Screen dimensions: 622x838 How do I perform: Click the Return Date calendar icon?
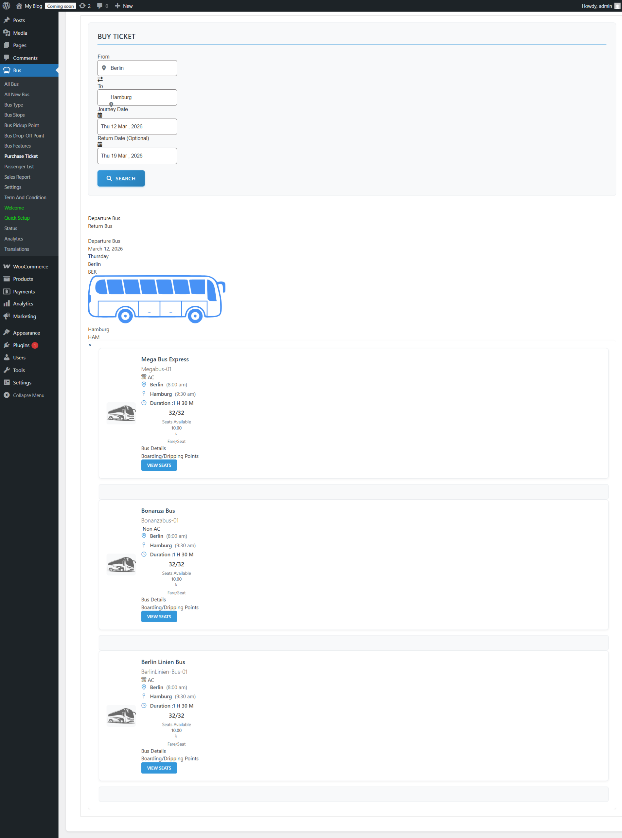[x=100, y=145]
